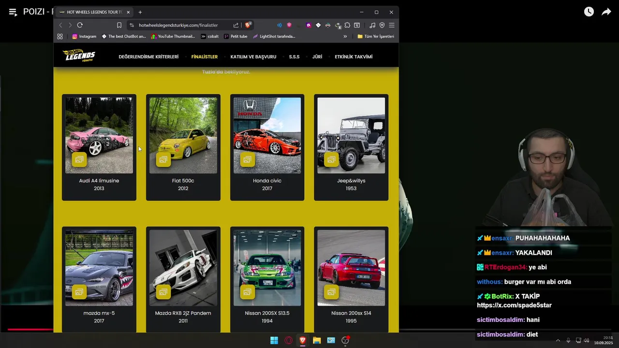Open the gallery icon on the mazda mx-5 card
Viewport: 619px width, 348px height.
coord(79,292)
